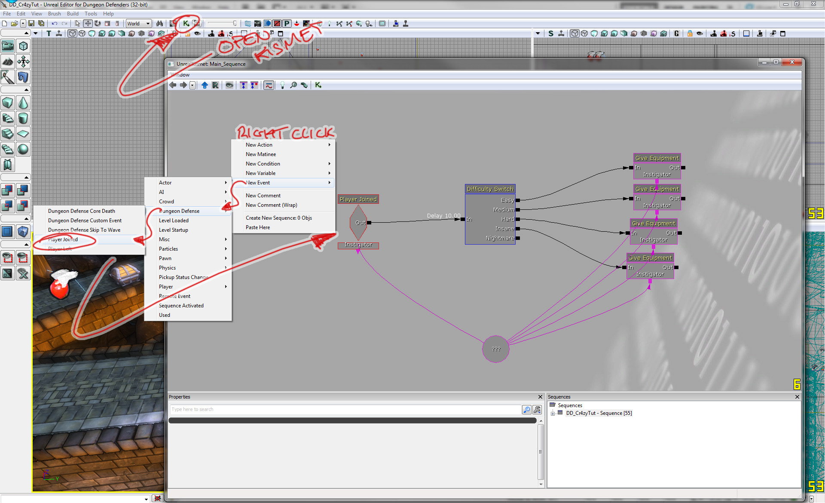
Task: Select the Terrain editing mode icon
Action: click(8, 61)
